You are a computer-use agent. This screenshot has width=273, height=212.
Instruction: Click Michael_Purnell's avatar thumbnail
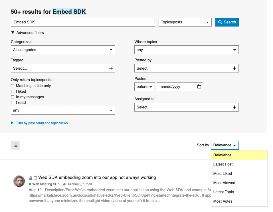(19, 181)
